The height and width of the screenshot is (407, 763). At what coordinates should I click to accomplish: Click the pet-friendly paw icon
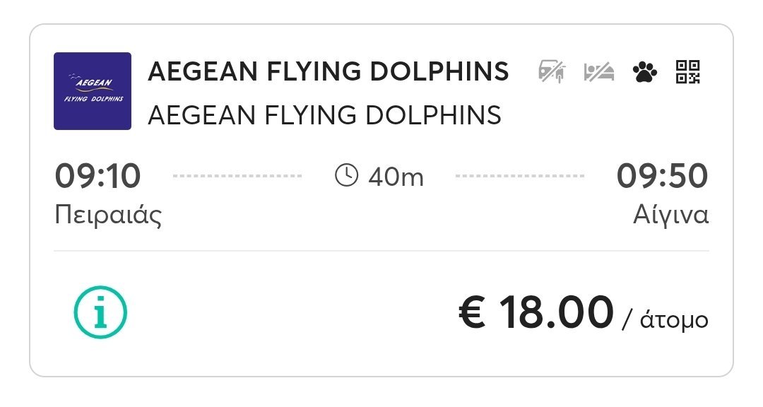pos(645,73)
